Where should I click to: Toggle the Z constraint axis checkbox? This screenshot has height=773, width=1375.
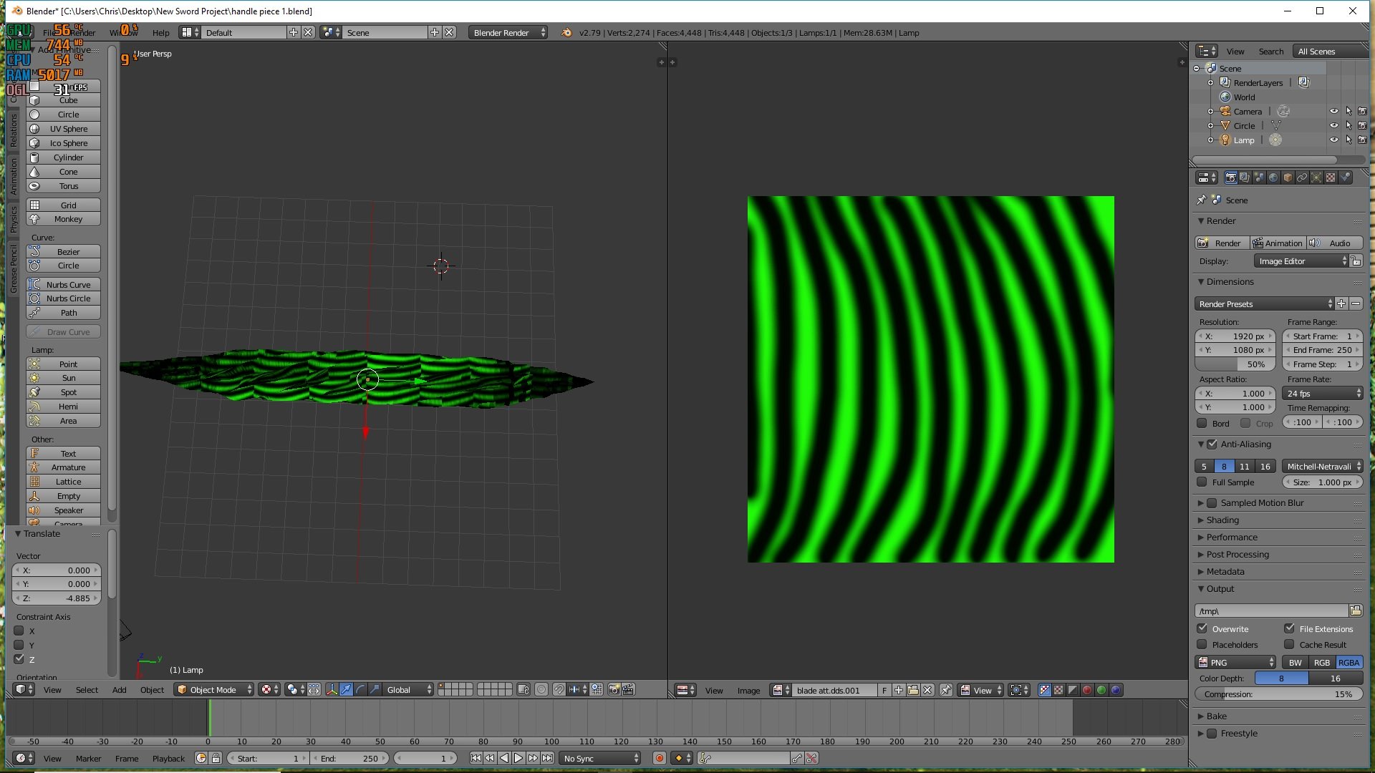[x=19, y=659]
